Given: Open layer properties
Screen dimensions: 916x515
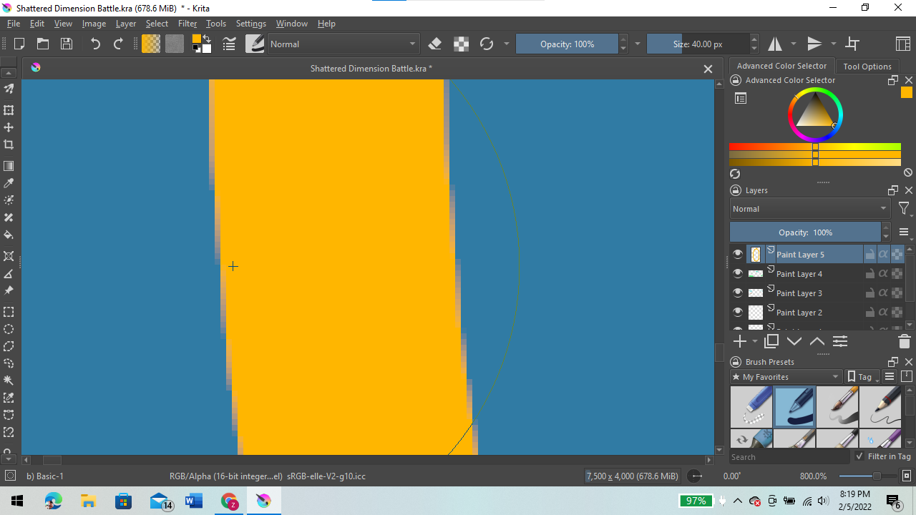Looking at the screenshot, I should [840, 341].
